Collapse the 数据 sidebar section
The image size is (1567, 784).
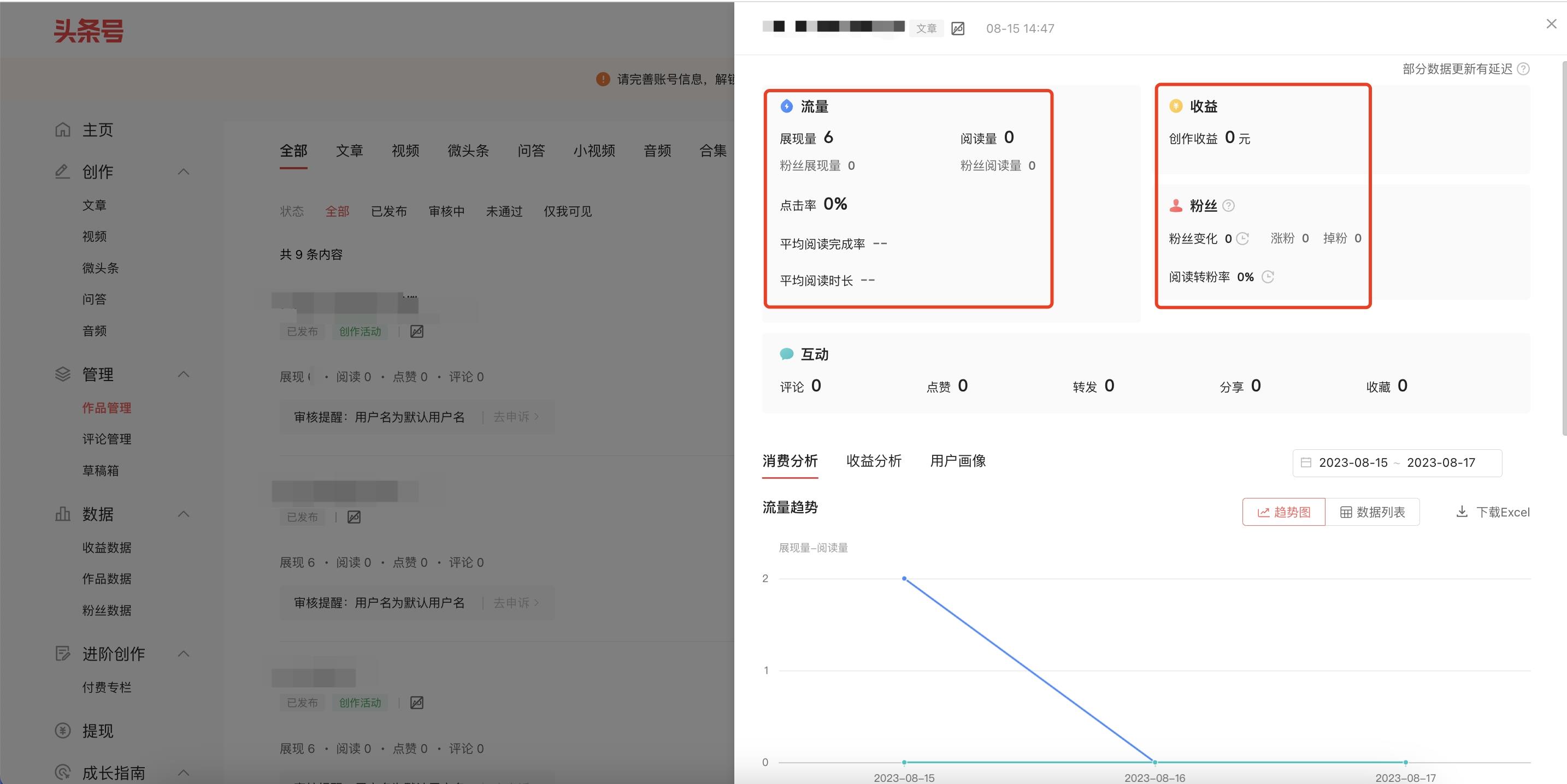tap(183, 514)
